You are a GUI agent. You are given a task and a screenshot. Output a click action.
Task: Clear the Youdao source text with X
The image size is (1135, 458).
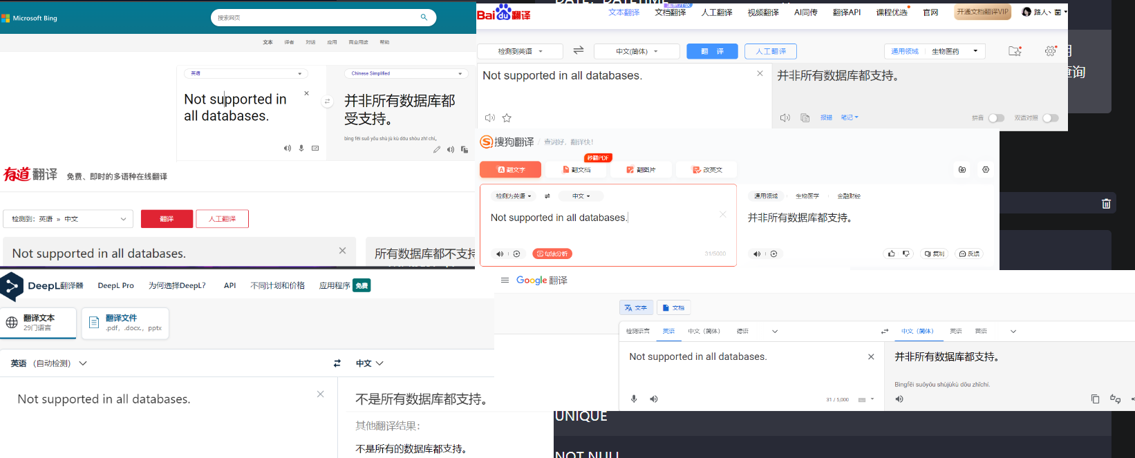coord(342,251)
